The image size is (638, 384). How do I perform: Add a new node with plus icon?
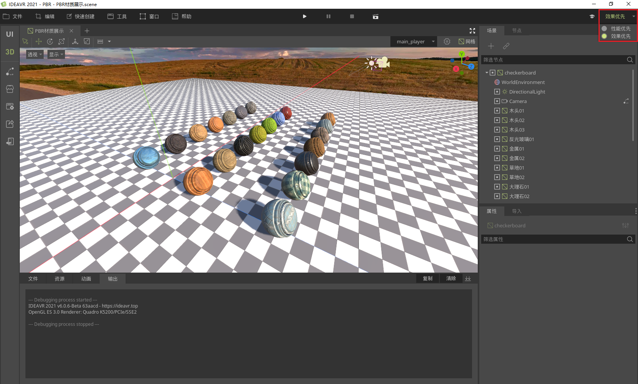491,46
